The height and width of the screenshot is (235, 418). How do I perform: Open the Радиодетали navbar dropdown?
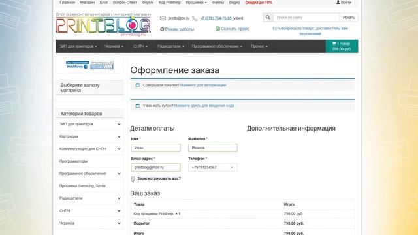click(170, 46)
